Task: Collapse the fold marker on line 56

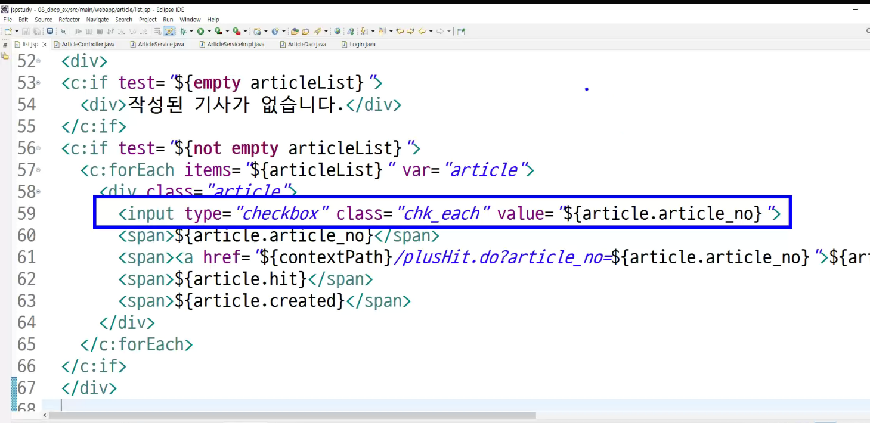Action: point(39,148)
